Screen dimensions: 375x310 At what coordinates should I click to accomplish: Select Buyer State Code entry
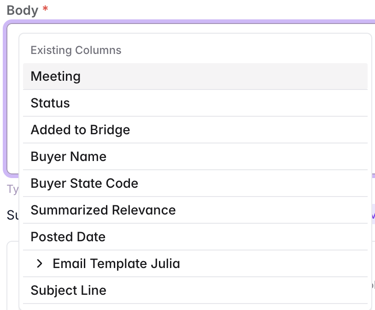[84, 183]
